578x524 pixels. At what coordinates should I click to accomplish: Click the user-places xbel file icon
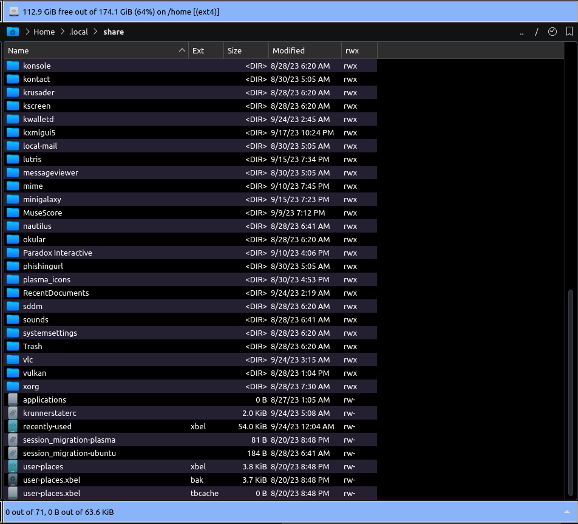[13, 466]
